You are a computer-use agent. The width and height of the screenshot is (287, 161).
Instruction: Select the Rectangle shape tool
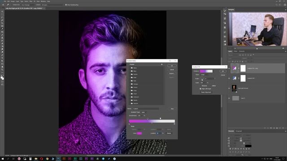pyautogui.click(x=2, y=64)
